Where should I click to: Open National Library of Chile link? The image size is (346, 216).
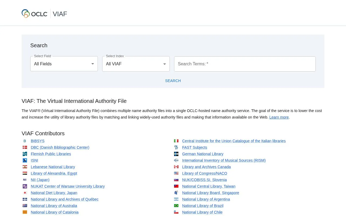[x=202, y=212]
